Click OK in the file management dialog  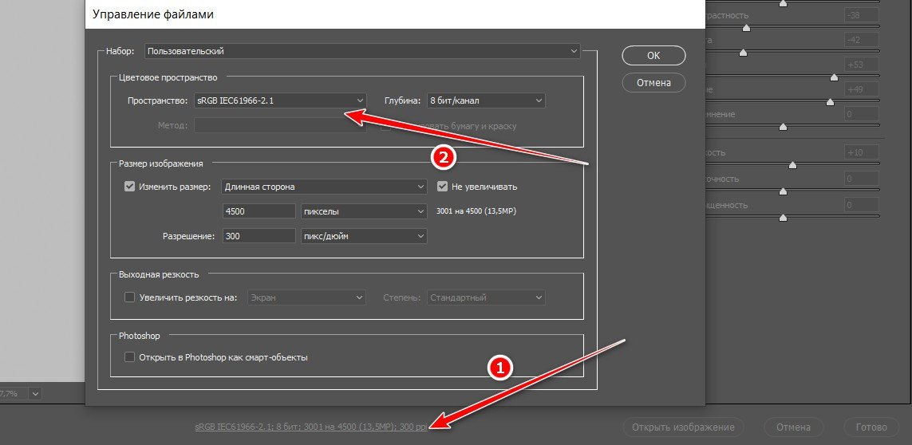653,55
